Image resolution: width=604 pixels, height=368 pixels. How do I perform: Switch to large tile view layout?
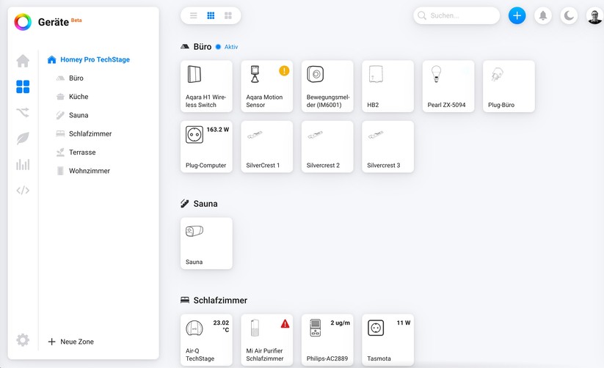tap(228, 15)
